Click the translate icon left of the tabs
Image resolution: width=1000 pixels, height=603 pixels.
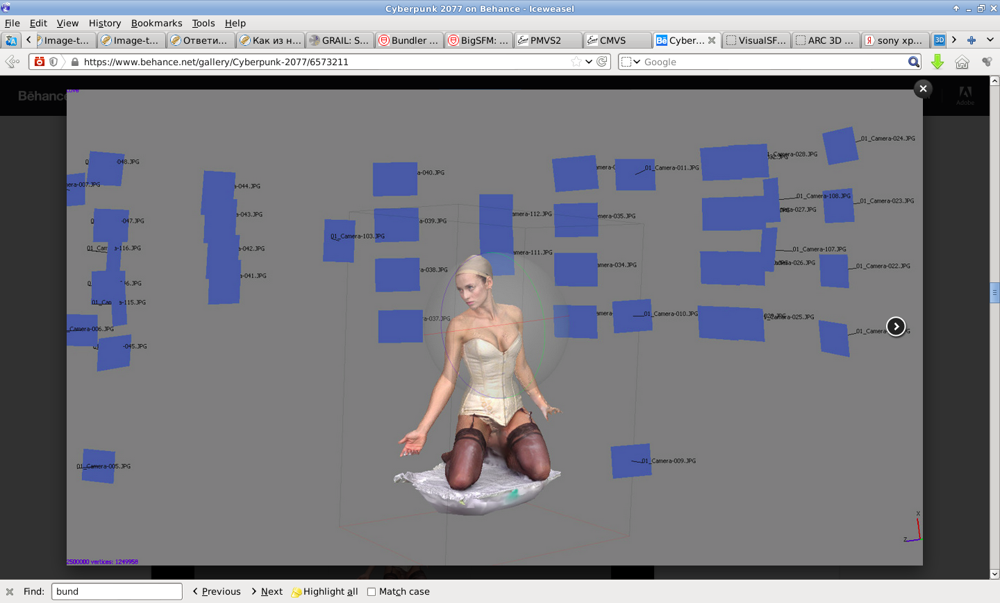11,40
